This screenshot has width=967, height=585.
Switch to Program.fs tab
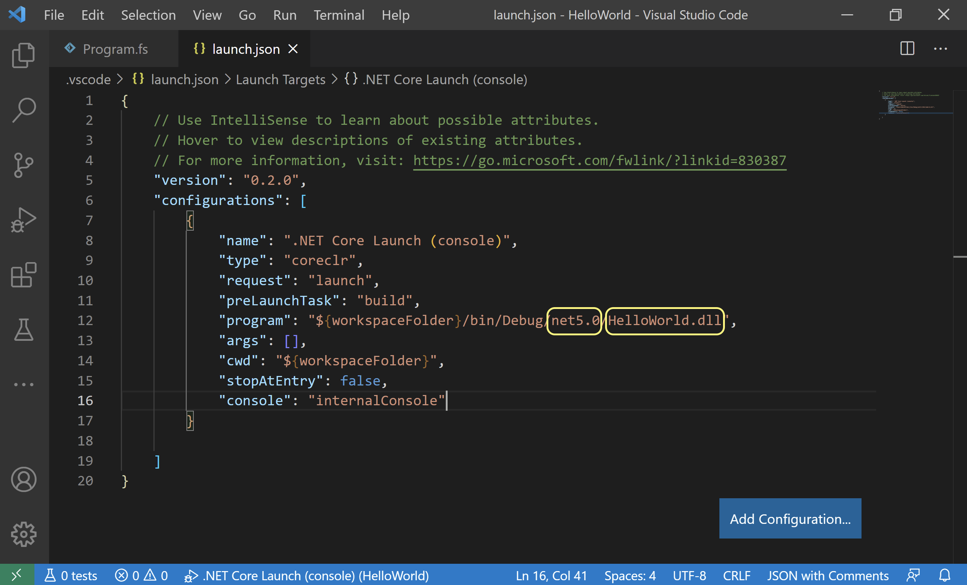pos(115,49)
